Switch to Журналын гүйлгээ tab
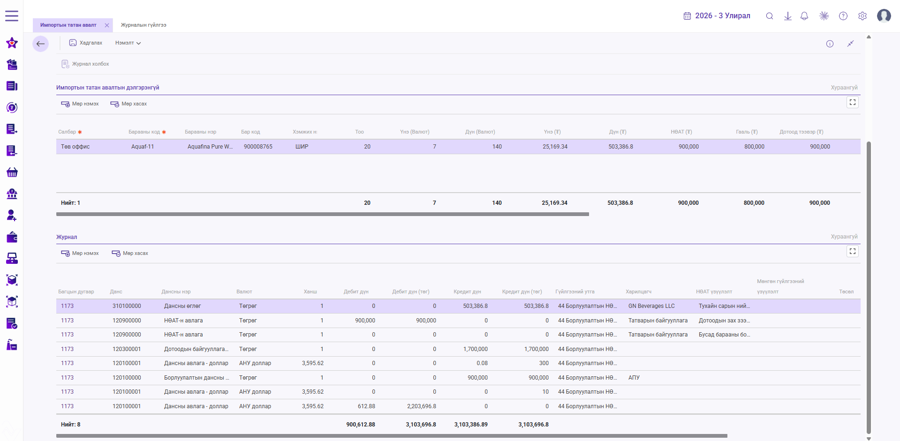 (x=144, y=25)
